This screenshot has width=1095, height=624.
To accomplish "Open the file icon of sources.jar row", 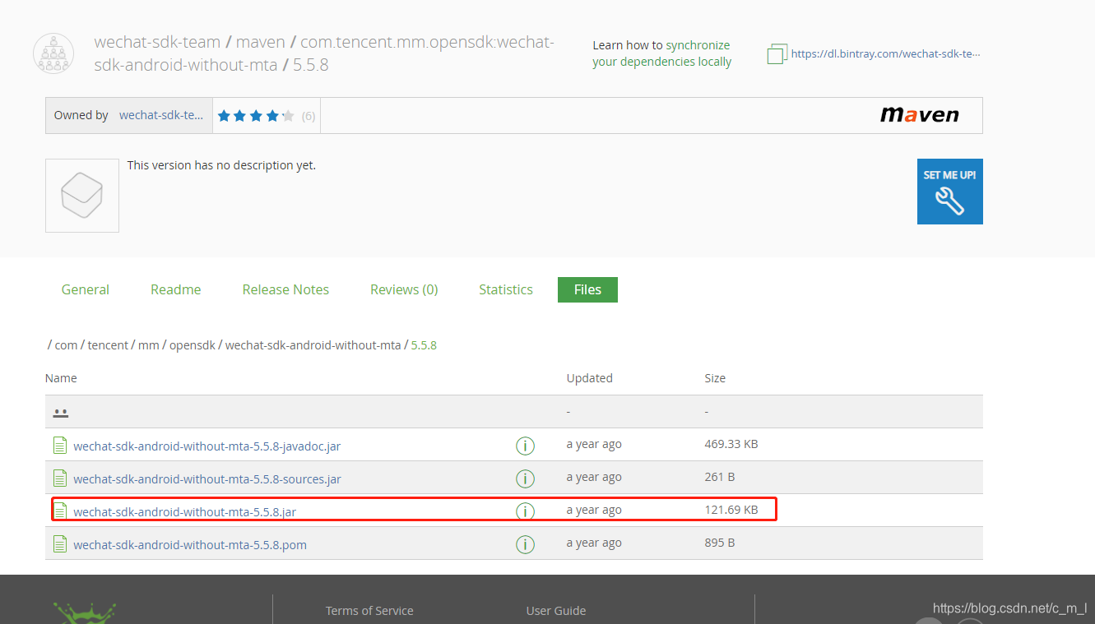I will 59,478.
